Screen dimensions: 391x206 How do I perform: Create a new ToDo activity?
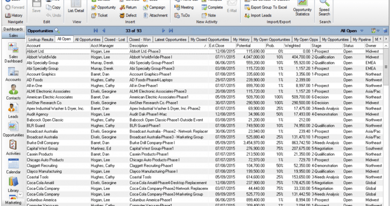click(182, 15)
